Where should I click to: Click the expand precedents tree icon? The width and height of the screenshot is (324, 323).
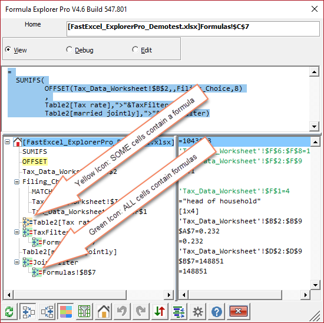(x=28, y=311)
